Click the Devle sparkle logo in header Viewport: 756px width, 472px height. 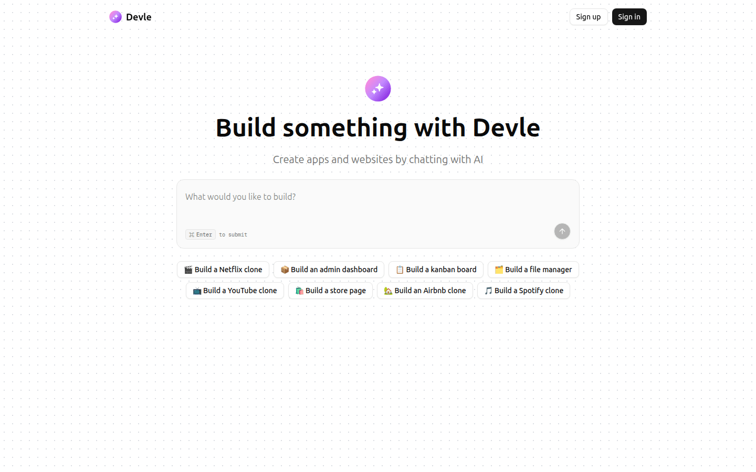click(x=115, y=17)
